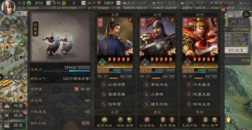Add copper coins with the plus button
This screenshot has height=130, width=252.
pyautogui.click(x=119, y=3)
